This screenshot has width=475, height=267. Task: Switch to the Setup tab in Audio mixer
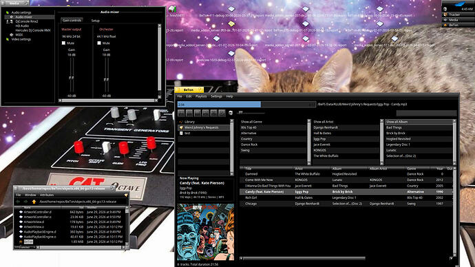click(x=96, y=21)
